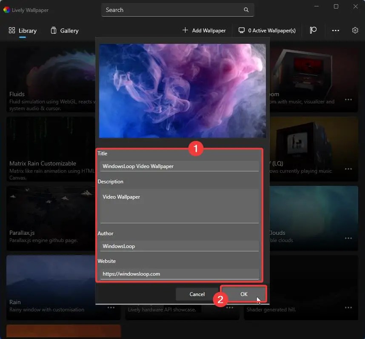Image resolution: width=365 pixels, height=339 pixels.
Task: Confirm the dialog with OK
Action: pos(244,294)
